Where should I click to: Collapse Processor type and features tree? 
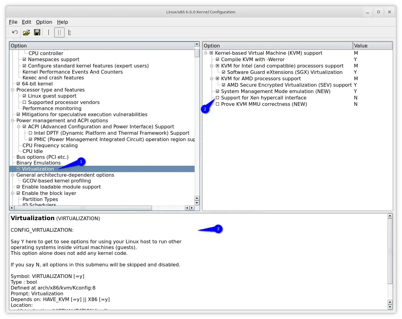coord(12,90)
